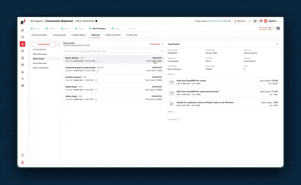Screen dimensions: 301x185
Task: Open the notifications bell icon
Action: [260, 21]
